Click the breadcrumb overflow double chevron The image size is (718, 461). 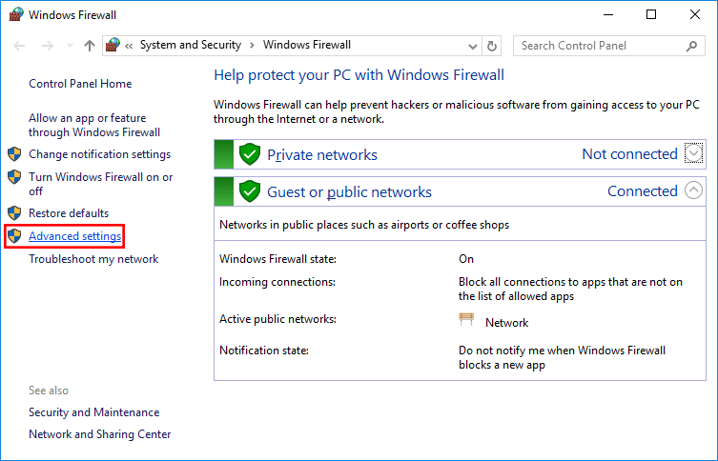click(x=129, y=46)
